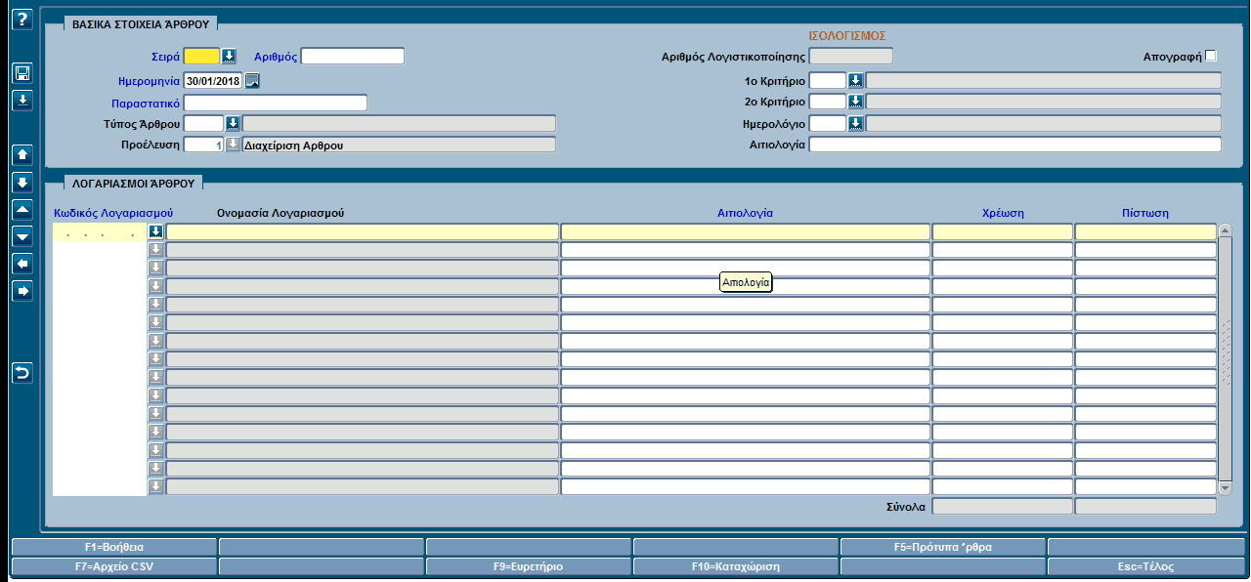The image size is (1251, 582).
Task: Click the first row Κωδικός Λογαριασμού field
Action: (x=100, y=232)
